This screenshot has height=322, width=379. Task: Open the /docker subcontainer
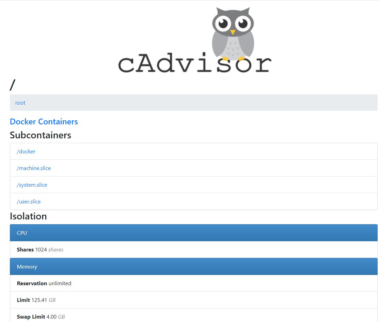click(26, 151)
